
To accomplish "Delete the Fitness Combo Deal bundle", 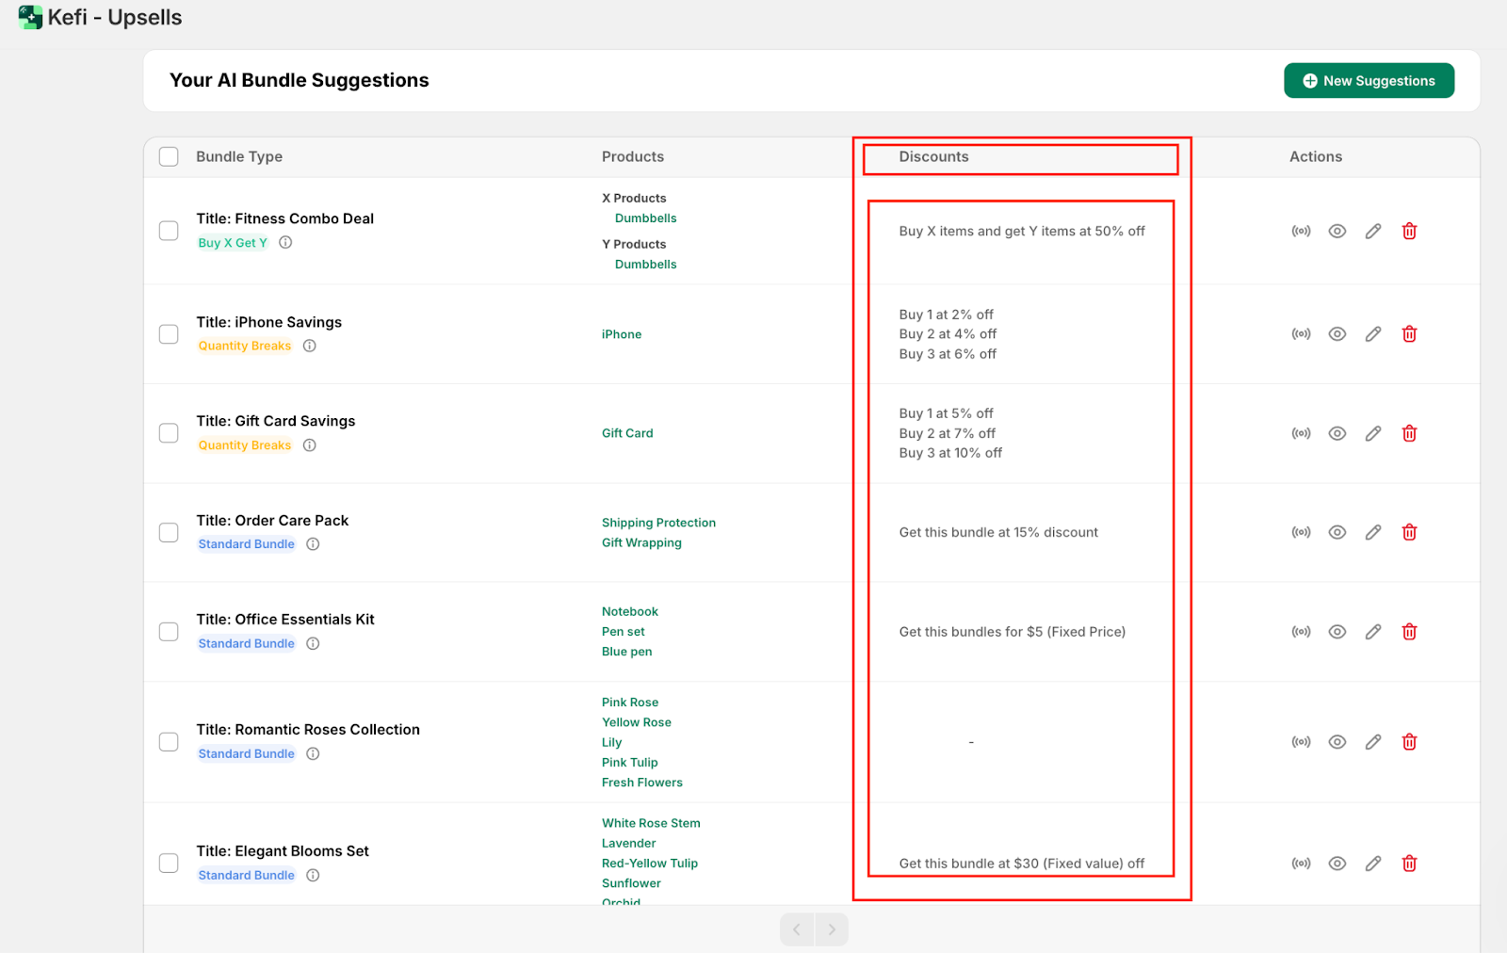I will point(1409,231).
